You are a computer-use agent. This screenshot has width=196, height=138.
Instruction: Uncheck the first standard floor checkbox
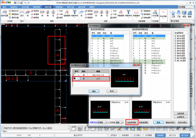click(x=176, y=36)
